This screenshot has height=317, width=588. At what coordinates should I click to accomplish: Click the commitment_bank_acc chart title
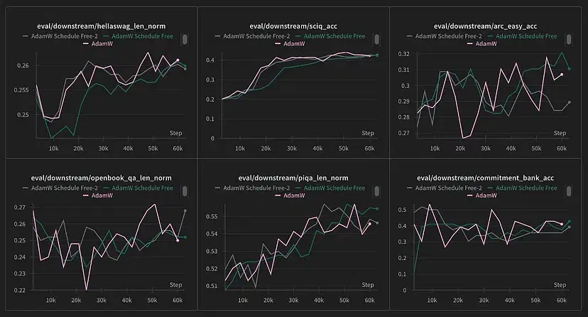click(490, 178)
